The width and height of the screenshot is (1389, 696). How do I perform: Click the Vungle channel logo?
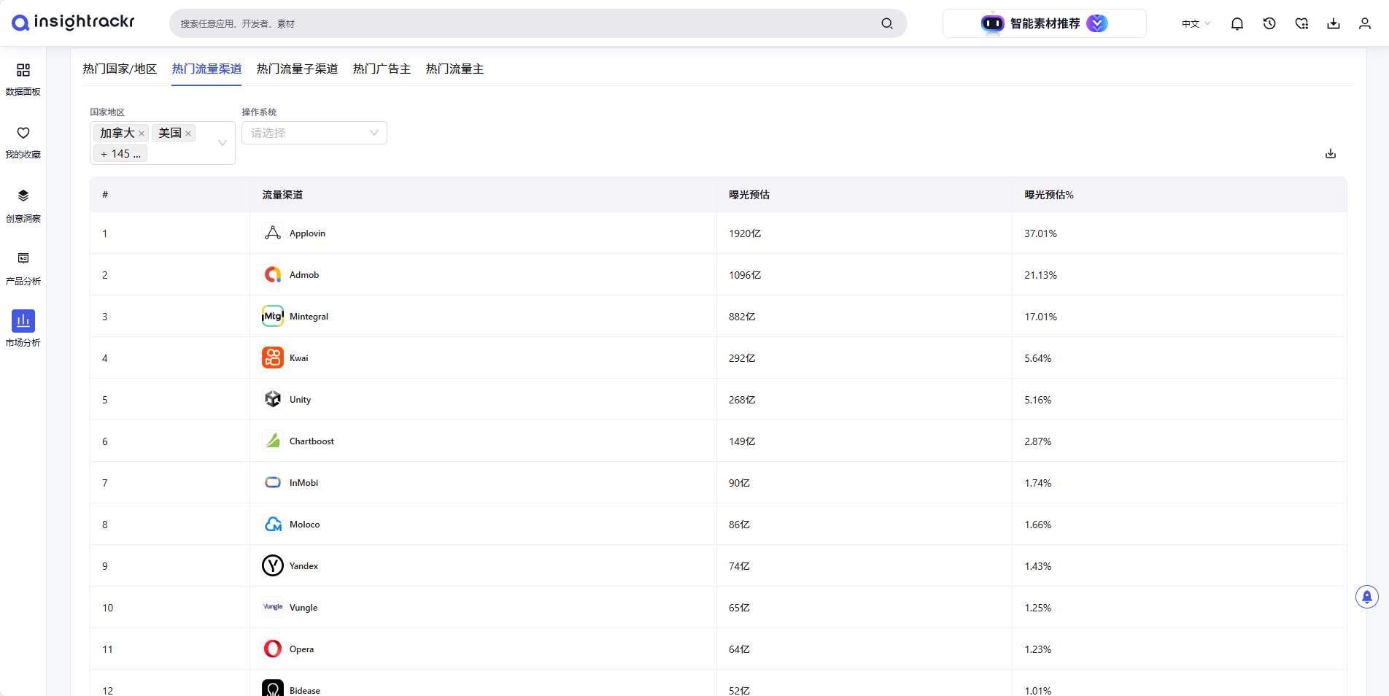click(273, 607)
